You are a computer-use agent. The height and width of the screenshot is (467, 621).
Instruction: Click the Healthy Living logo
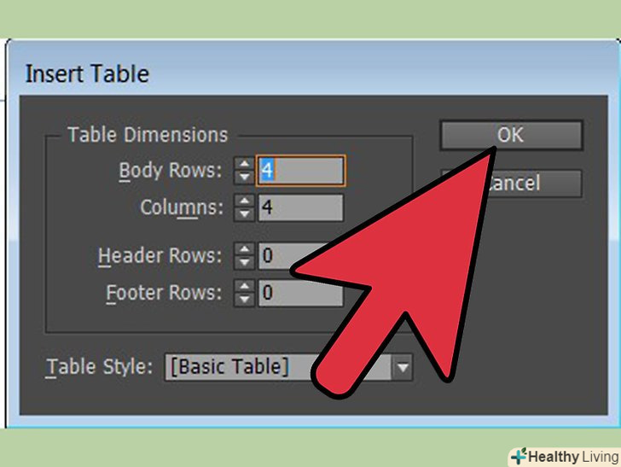tap(566, 457)
